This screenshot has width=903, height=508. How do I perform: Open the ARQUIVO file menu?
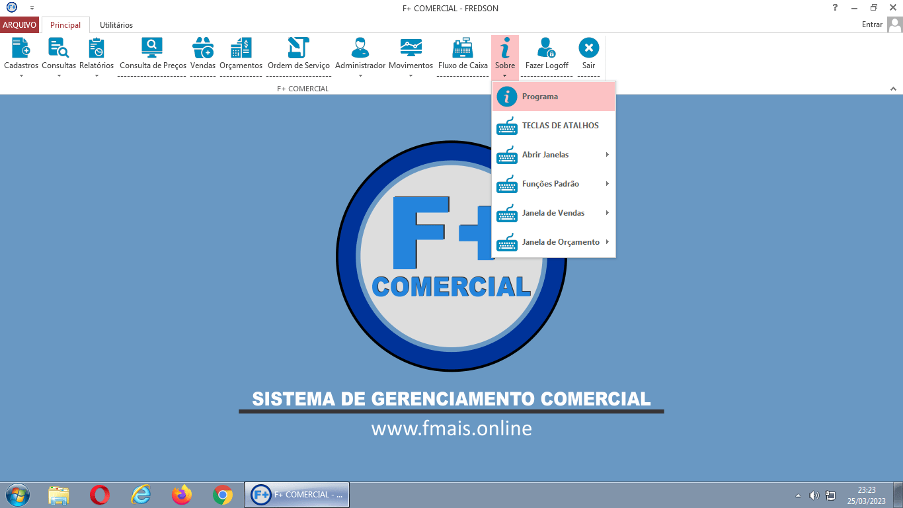pyautogui.click(x=20, y=25)
